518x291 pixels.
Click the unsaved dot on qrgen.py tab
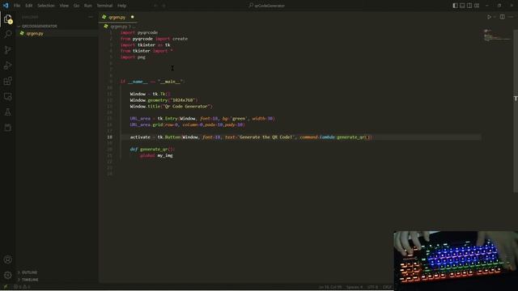tap(133, 17)
